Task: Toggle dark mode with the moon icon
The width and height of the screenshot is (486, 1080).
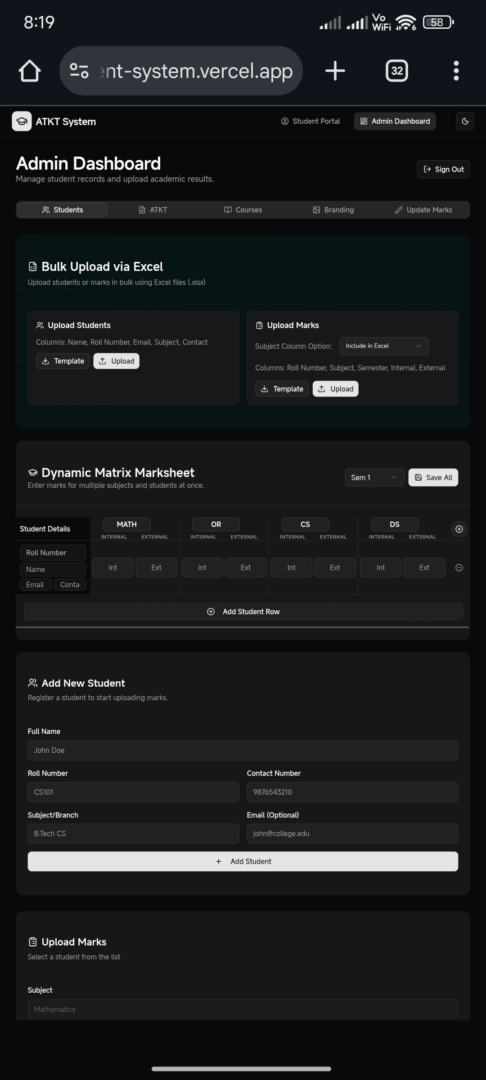Action: [465, 121]
